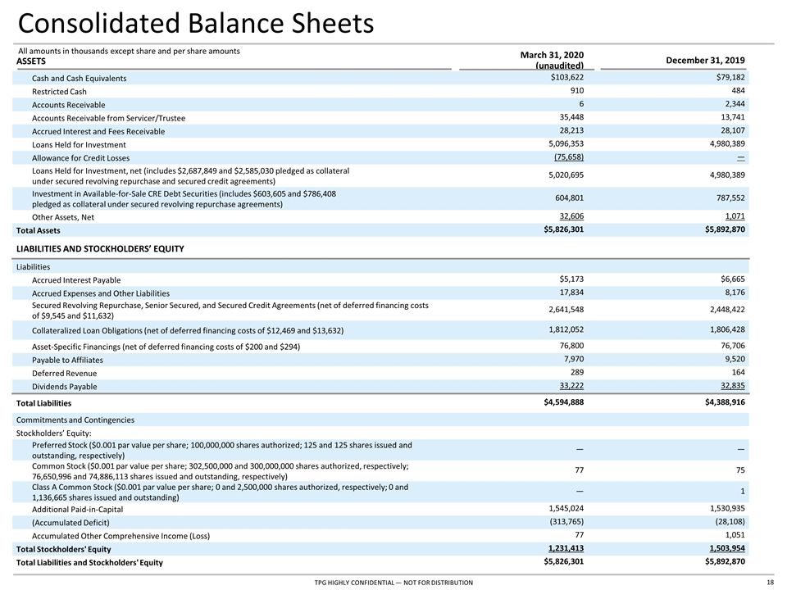
Task: Select the $4,388,916 total liabilities value
Action: click(726, 402)
